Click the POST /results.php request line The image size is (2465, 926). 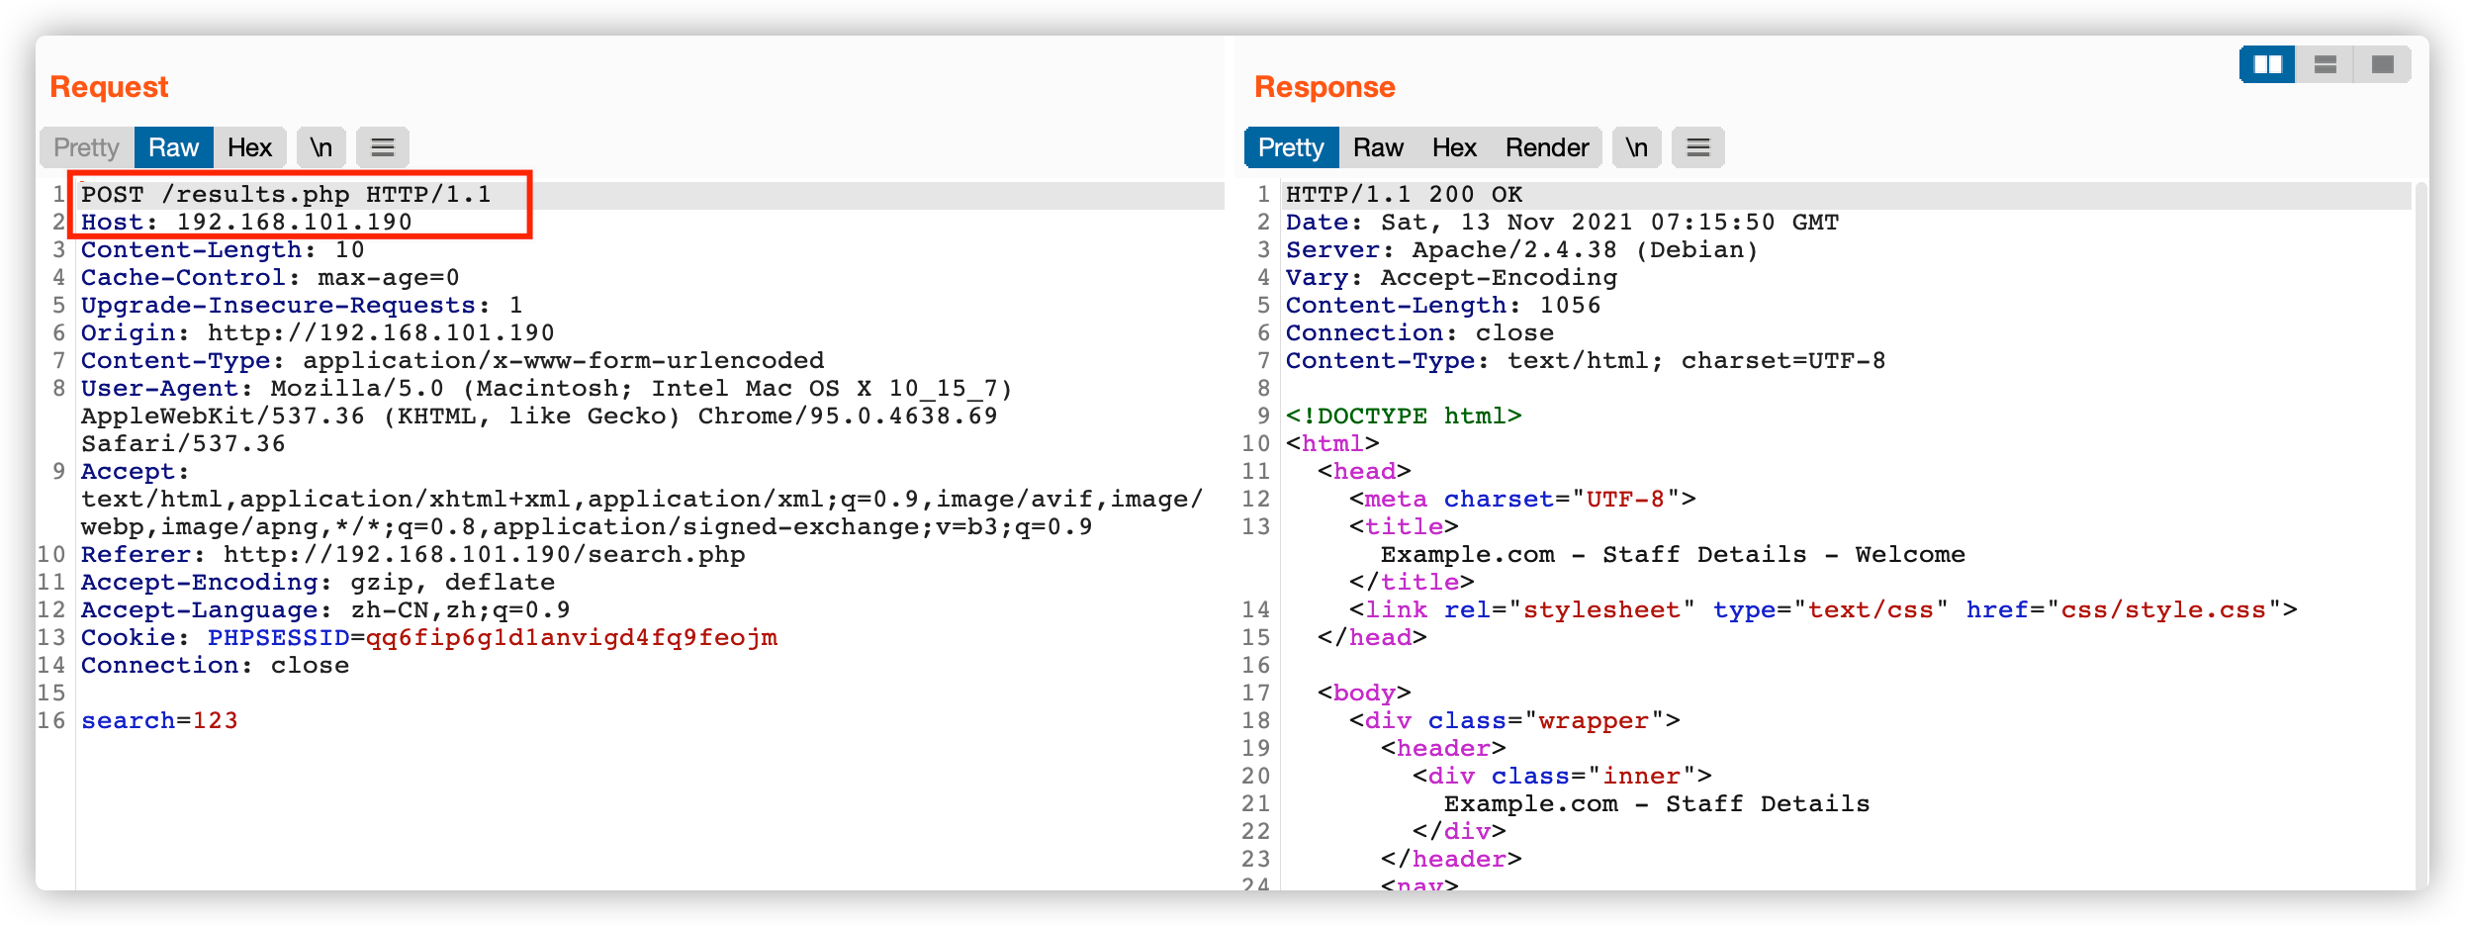(x=286, y=195)
